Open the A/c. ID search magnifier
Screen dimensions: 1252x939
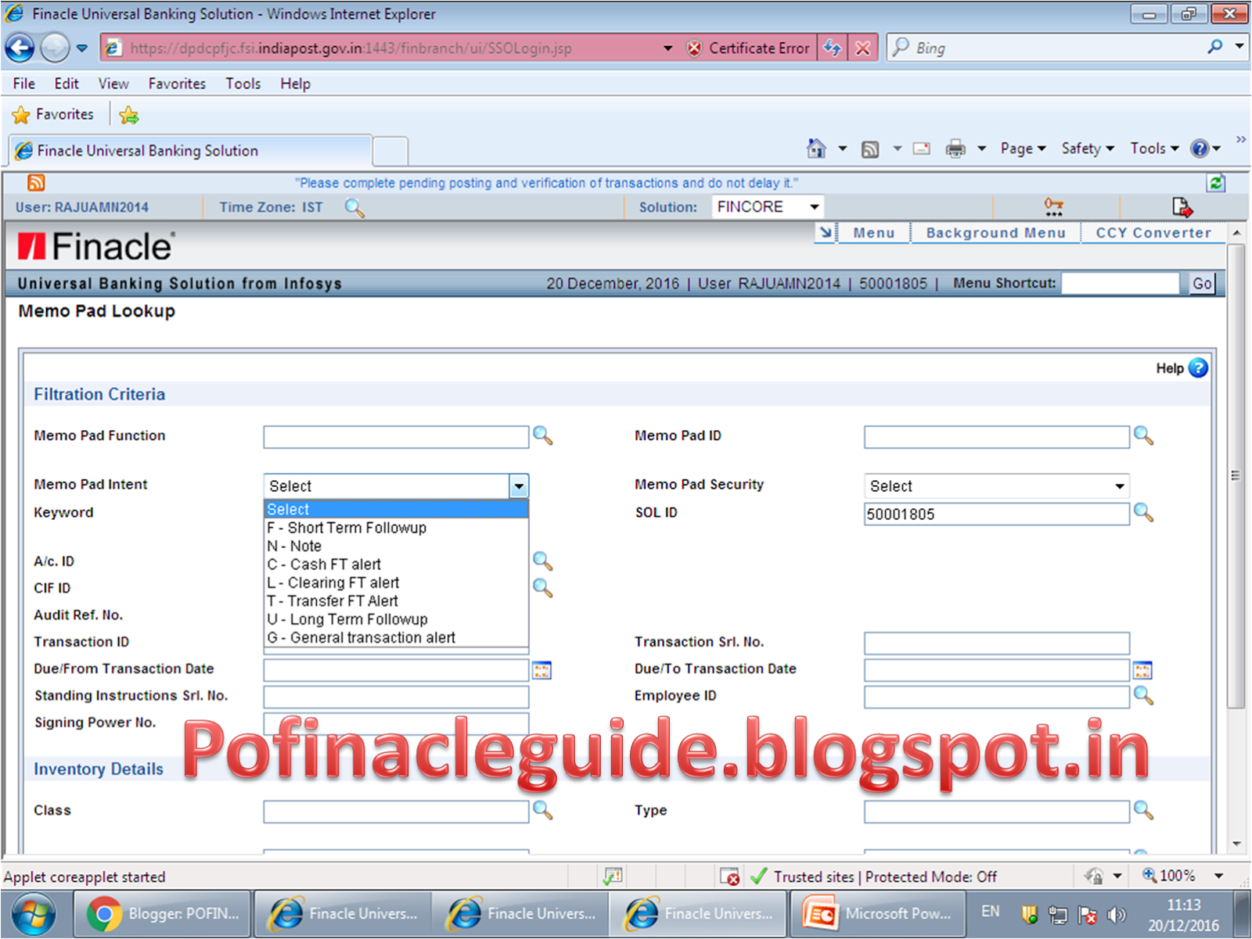[x=542, y=561]
